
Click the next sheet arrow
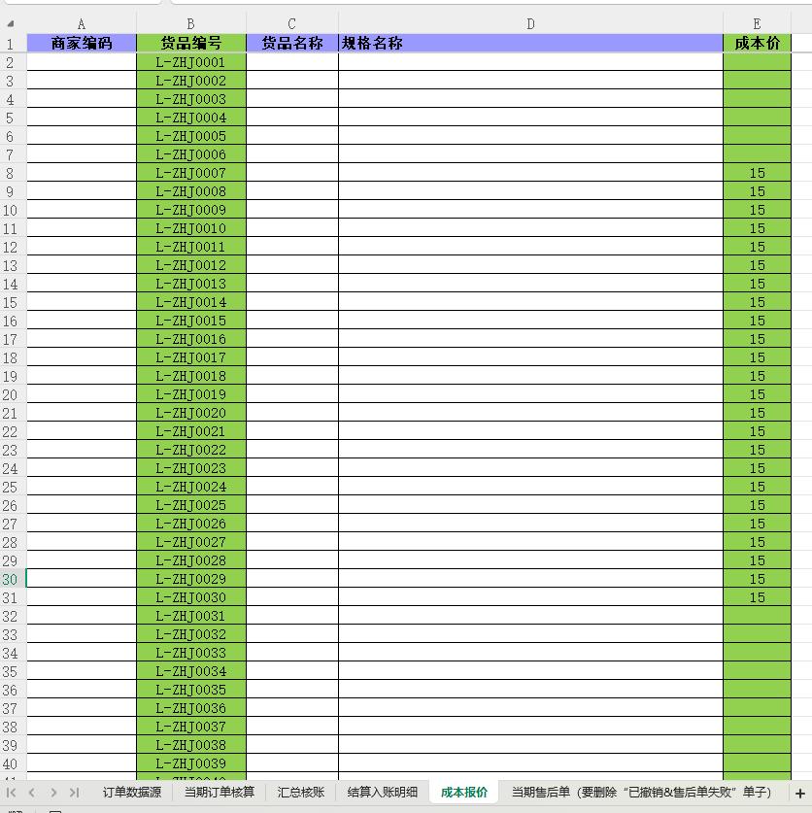point(53,793)
